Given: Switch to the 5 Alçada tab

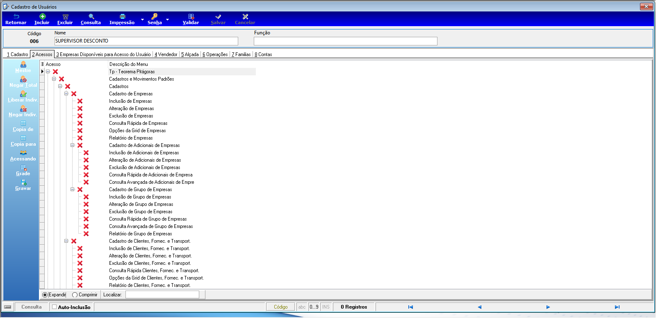Looking at the screenshot, I should pos(190,54).
